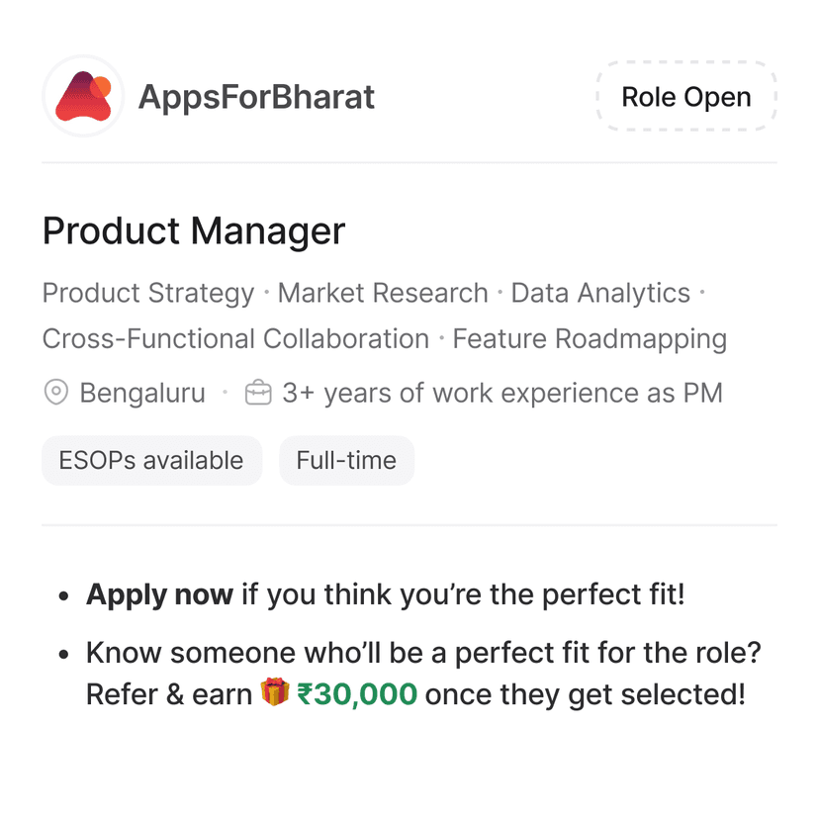The image size is (819, 819).
Task: Click the green ₹30,000 referral amount
Action: [x=357, y=694]
